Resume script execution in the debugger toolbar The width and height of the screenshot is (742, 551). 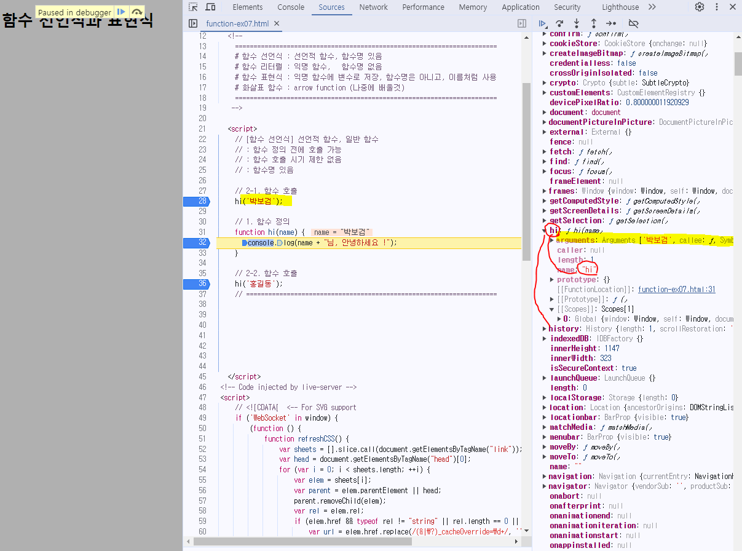pyautogui.click(x=543, y=23)
